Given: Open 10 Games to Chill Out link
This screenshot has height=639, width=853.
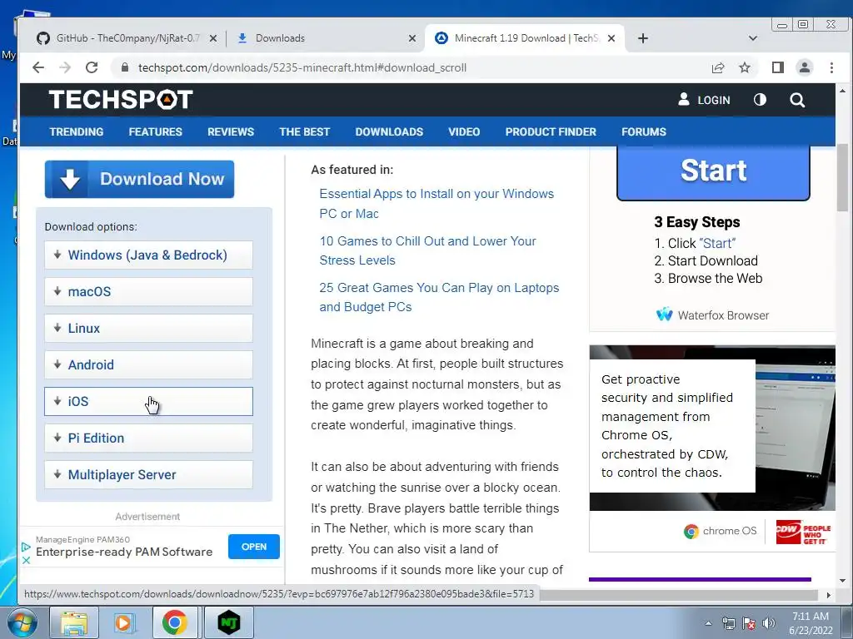Looking at the screenshot, I should tap(427, 250).
